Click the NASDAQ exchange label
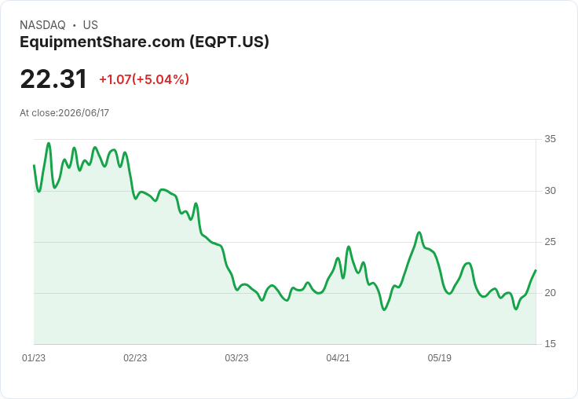The image size is (578, 399). pos(42,25)
